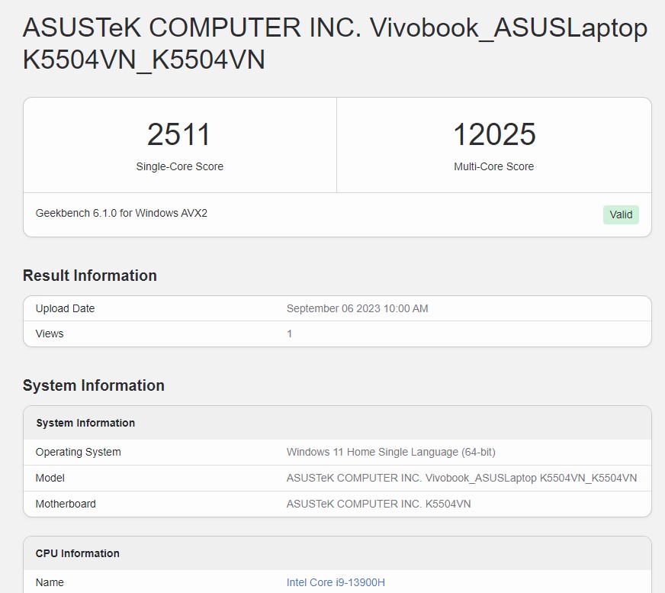Click the 12025 multi-core score number
Image resolution: width=665 pixels, height=593 pixels.
tap(494, 135)
